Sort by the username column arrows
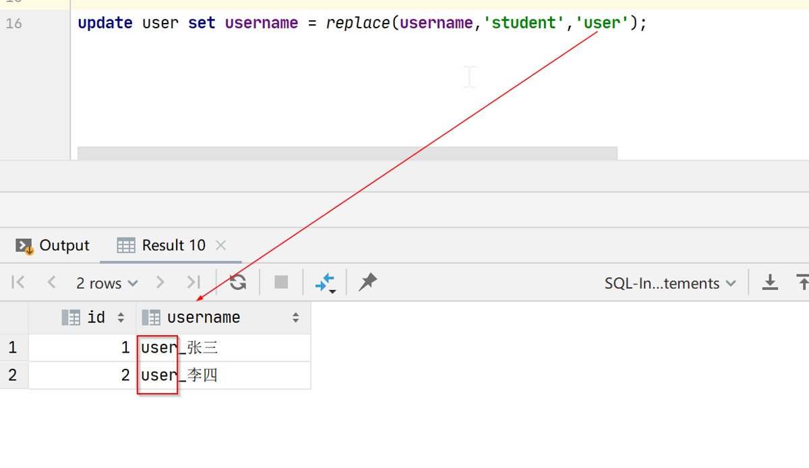Viewport: 809px width, 468px height. (295, 318)
